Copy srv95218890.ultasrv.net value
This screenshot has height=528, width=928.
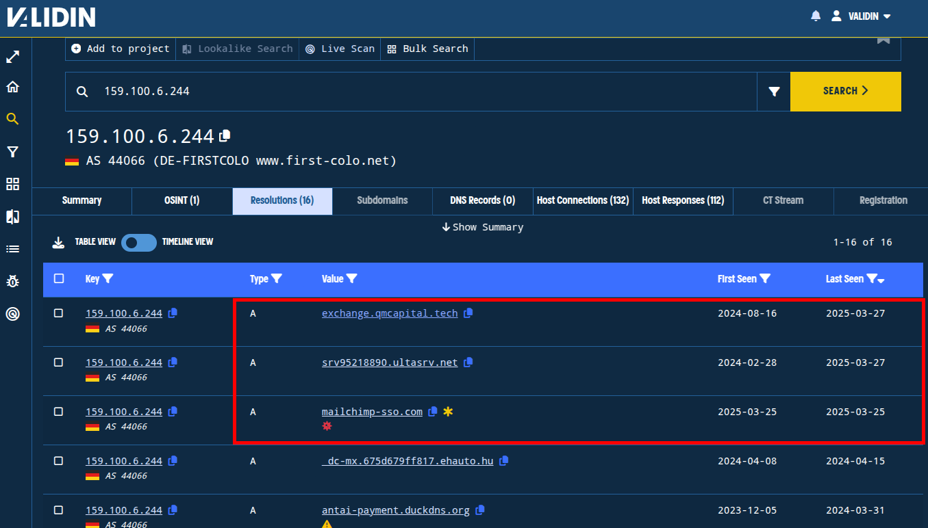click(468, 362)
